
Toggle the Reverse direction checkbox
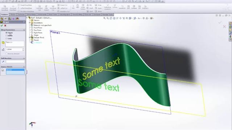click(x=7, y=54)
